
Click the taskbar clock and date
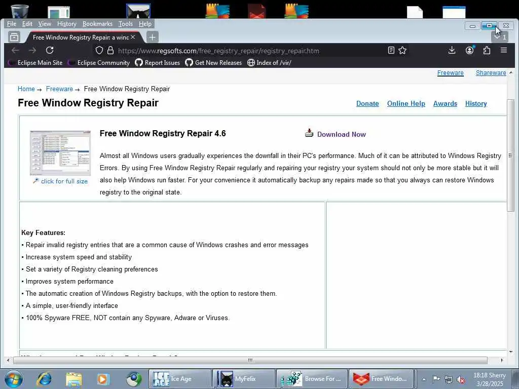click(490, 379)
